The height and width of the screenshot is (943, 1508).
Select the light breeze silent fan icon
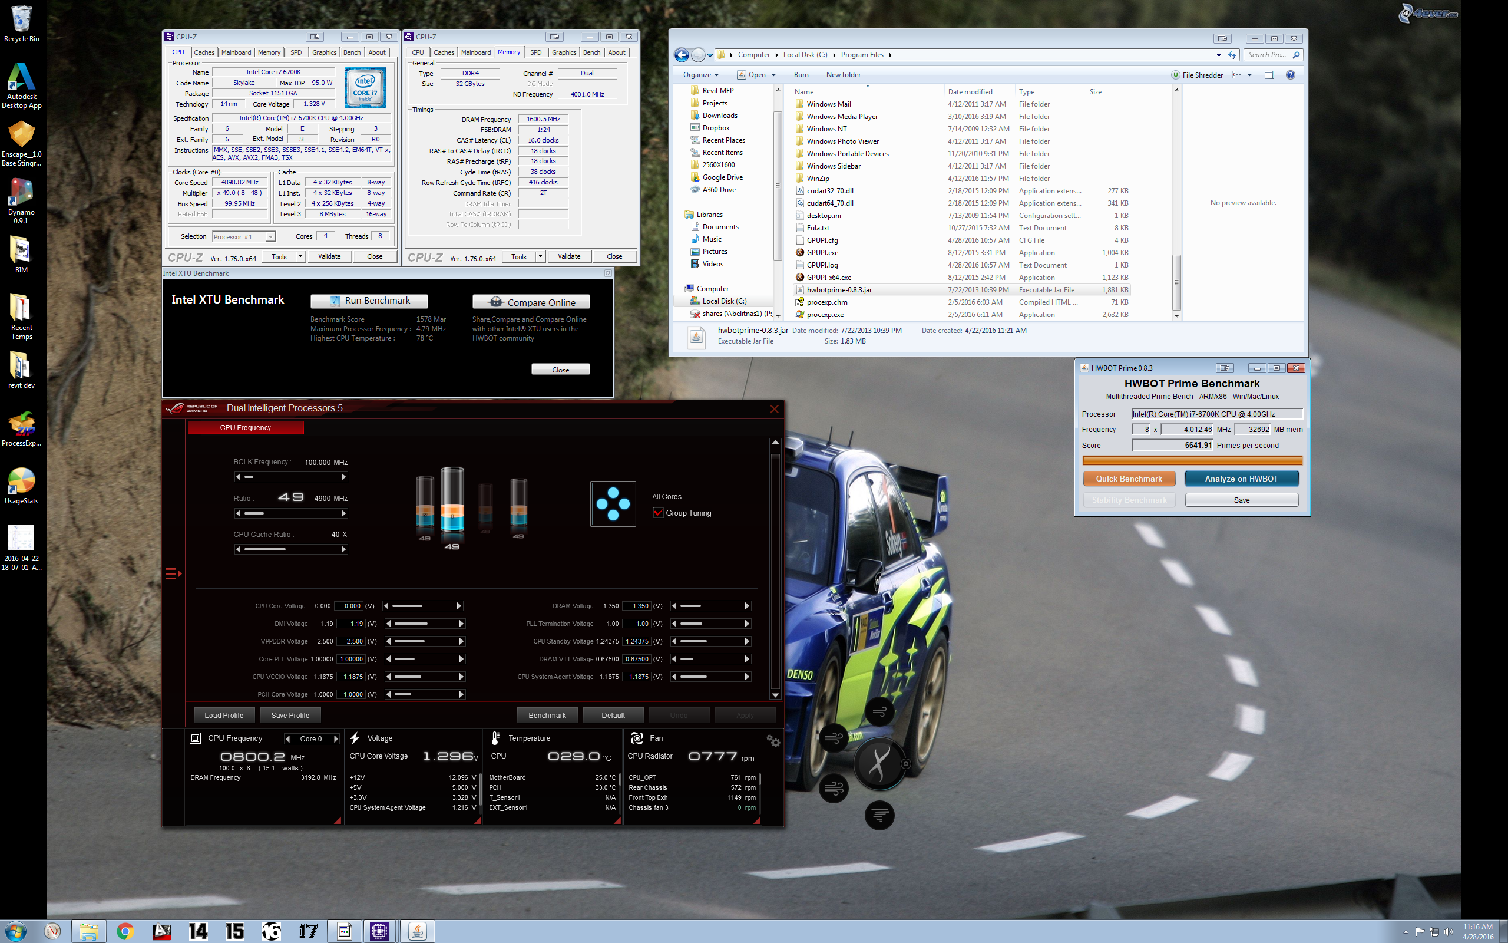click(x=879, y=711)
